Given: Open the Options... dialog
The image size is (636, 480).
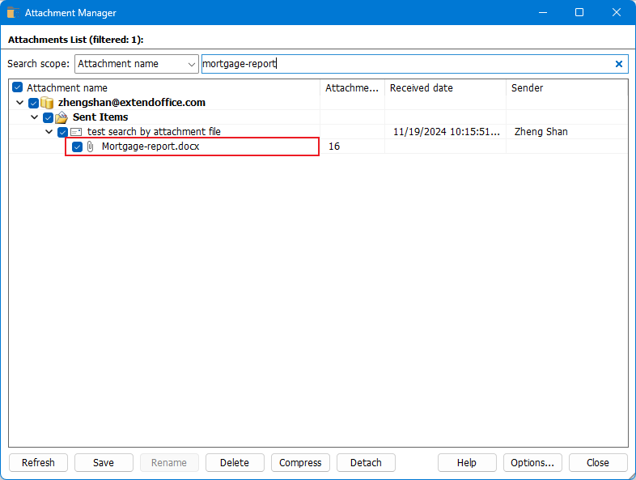Looking at the screenshot, I should pyautogui.click(x=532, y=463).
